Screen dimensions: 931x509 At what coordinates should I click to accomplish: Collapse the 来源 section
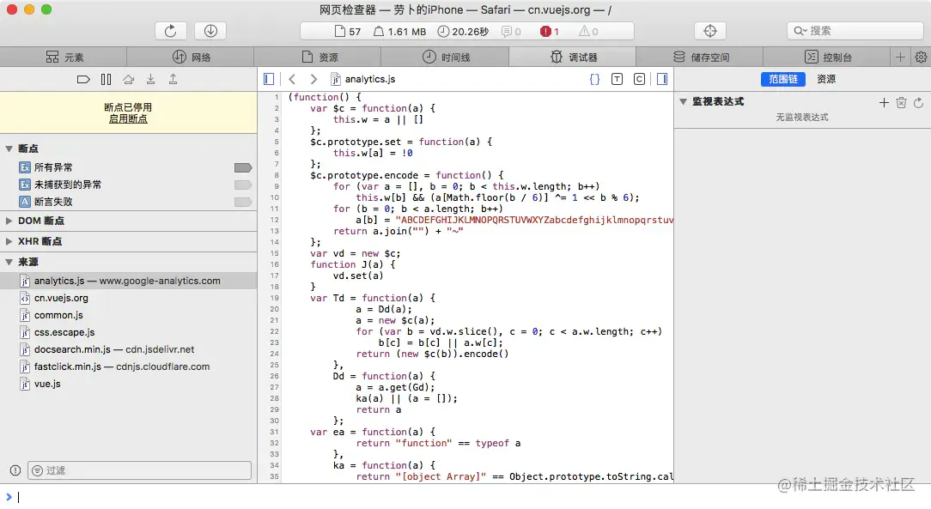click(9, 262)
